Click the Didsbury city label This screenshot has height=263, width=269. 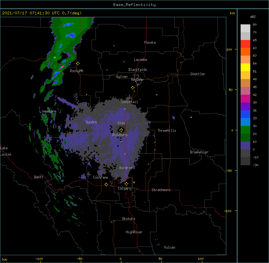[120, 135]
